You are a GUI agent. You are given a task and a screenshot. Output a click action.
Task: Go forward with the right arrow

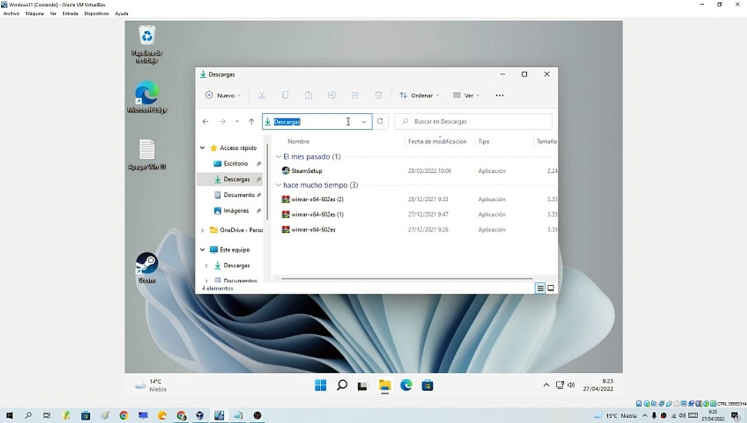tap(223, 122)
